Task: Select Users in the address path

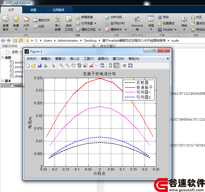Action: point(48,41)
